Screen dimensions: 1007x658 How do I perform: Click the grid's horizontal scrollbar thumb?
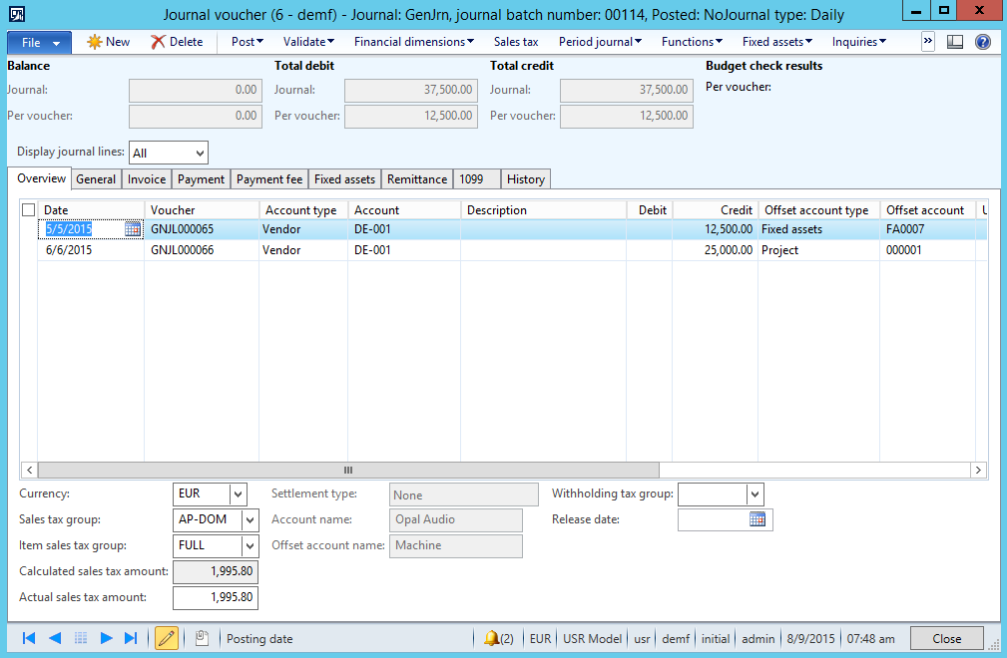click(348, 470)
